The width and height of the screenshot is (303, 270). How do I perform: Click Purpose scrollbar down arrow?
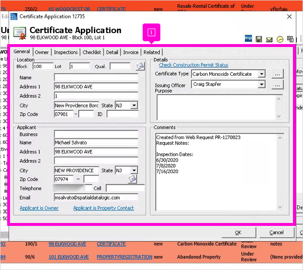tap(279, 116)
